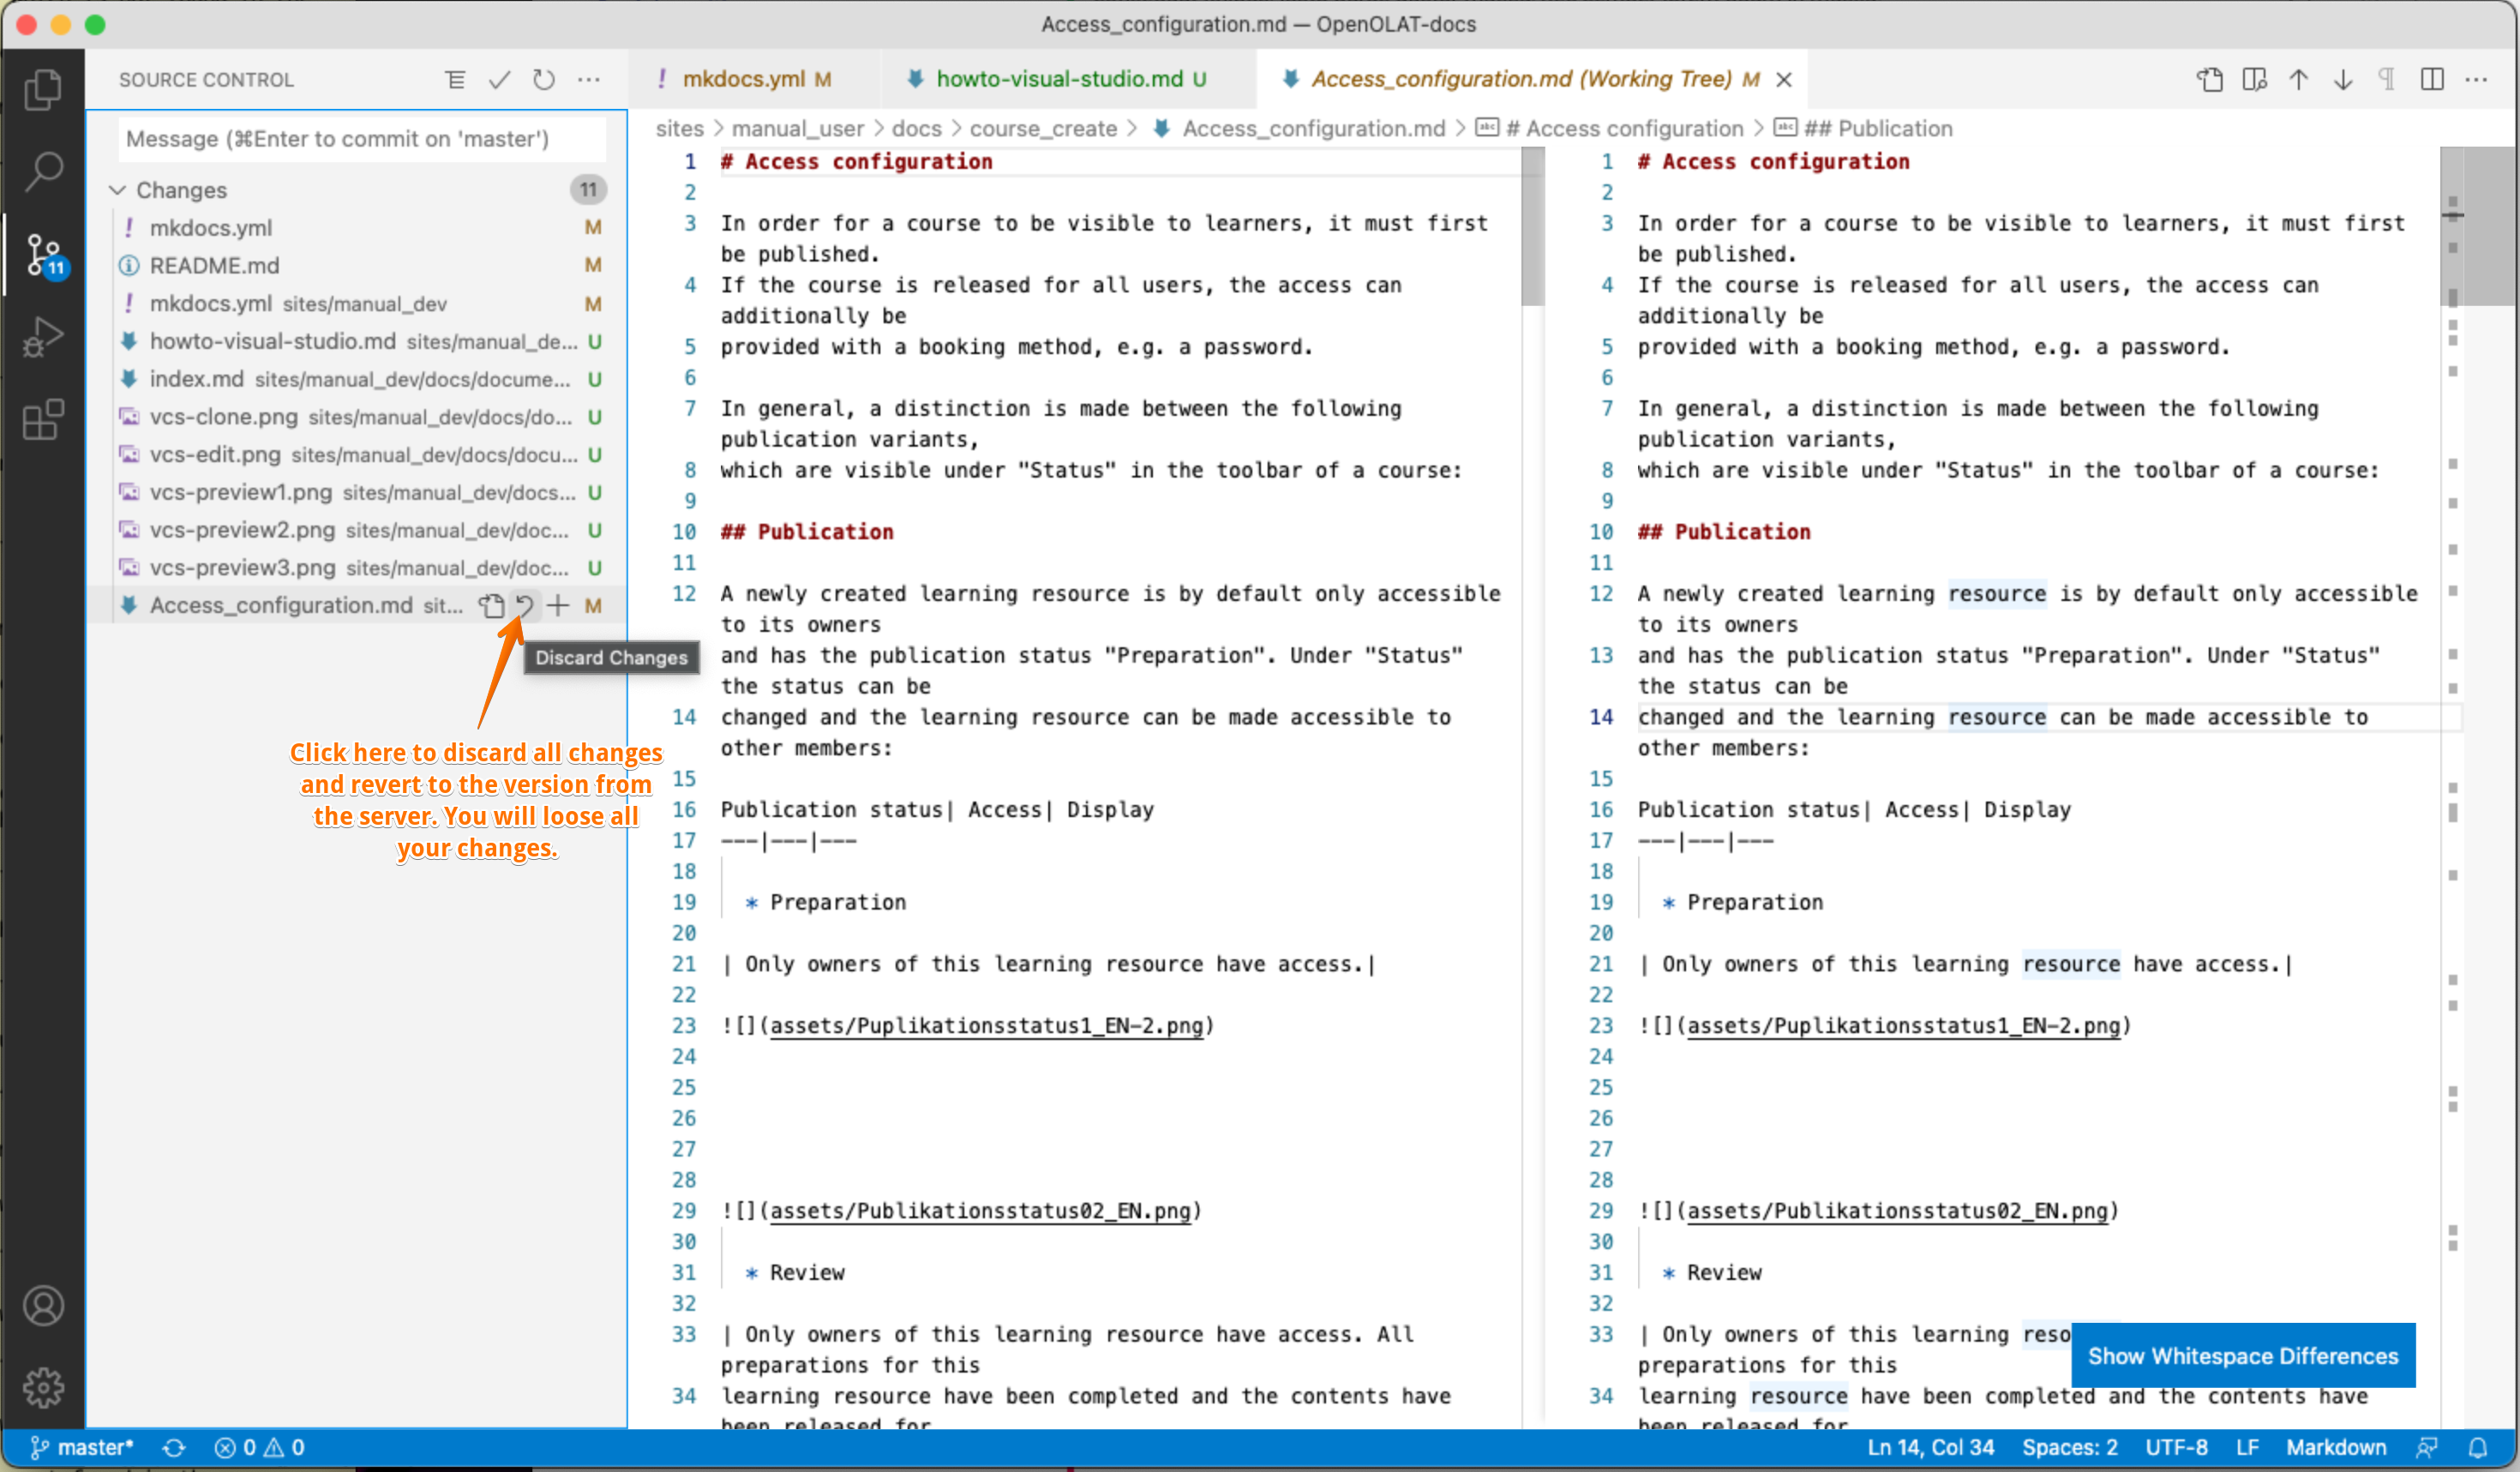Open the Search view in activity bar
Image resolution: width=2520 pixels, height=1472 pixels.
tap(42, 172)
